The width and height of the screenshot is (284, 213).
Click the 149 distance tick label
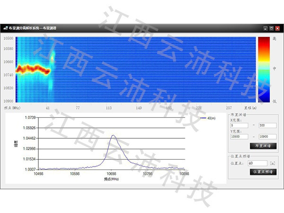coord(139,108)
